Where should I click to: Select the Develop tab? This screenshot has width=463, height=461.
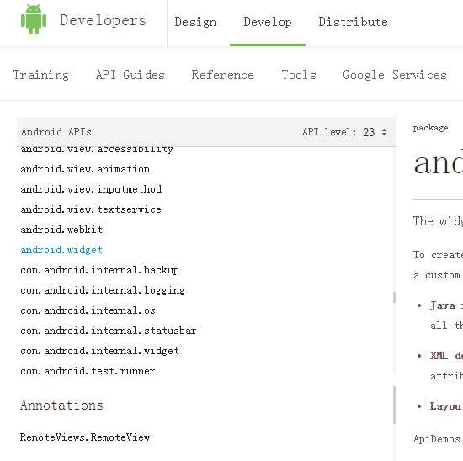point(268,22)
